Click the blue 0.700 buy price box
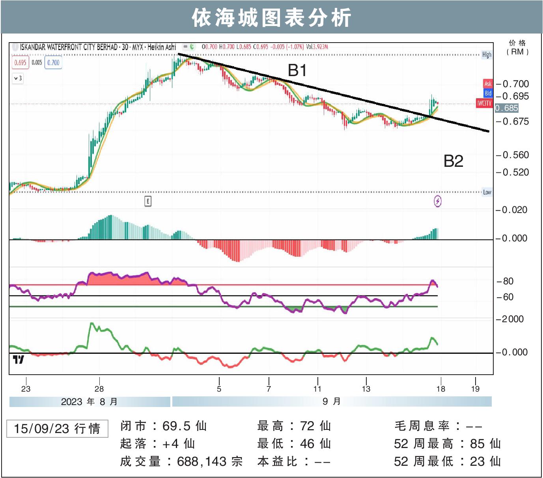This screenshot has width=543, height=478. (53, 62)
